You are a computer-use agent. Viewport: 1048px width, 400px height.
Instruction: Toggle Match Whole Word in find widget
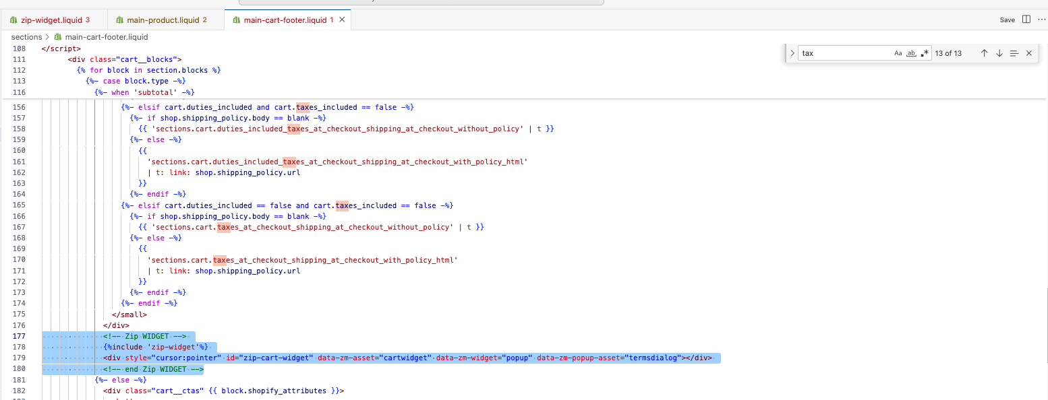[912, 53]
